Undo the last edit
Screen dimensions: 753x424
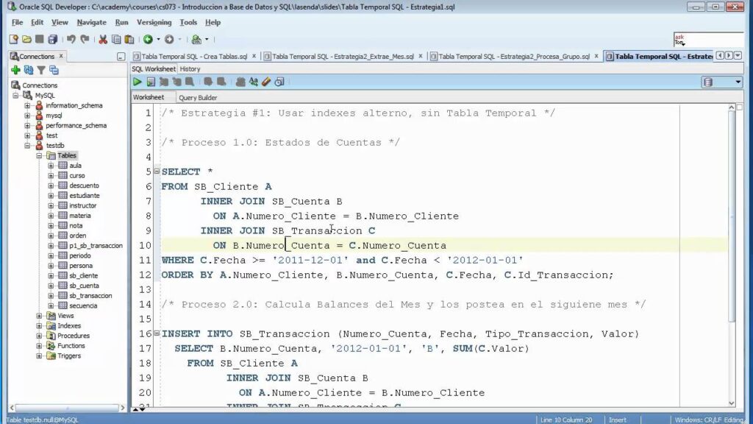tap(71, 40)
